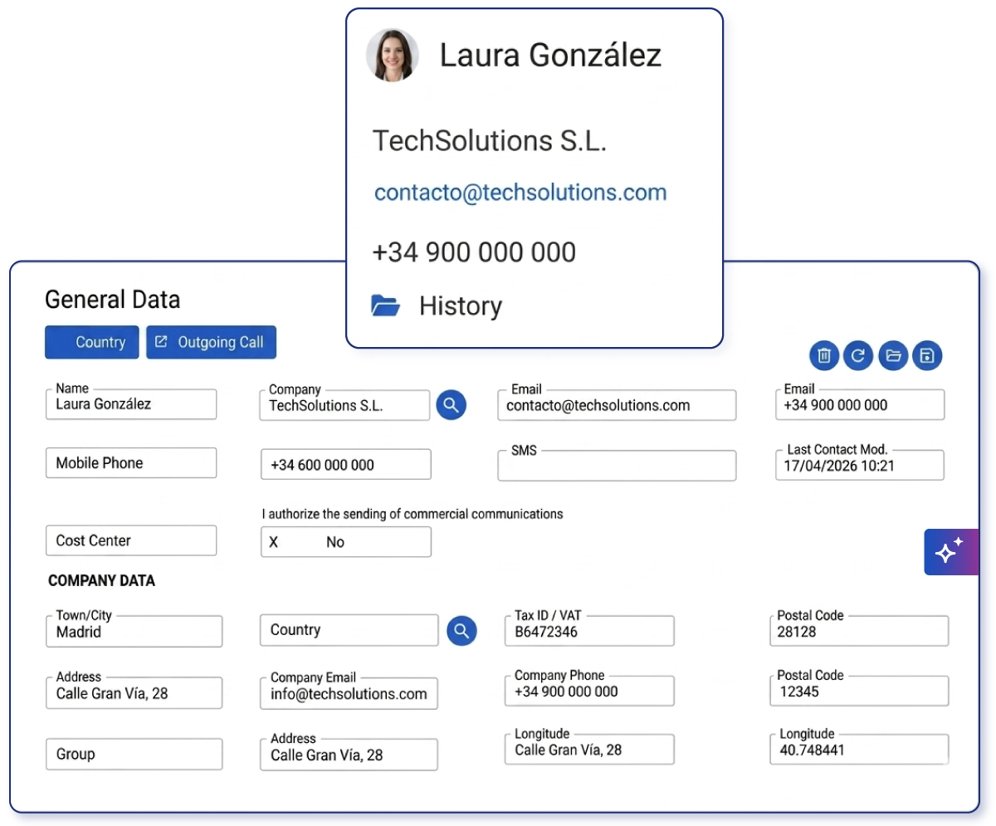Search company with magnifier beside TechSolutions S.L.

click(x=451, y=405)
